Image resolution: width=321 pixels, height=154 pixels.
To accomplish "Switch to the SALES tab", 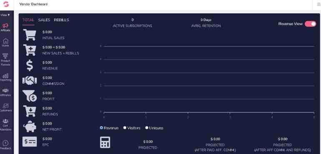I will coord(44,20).
